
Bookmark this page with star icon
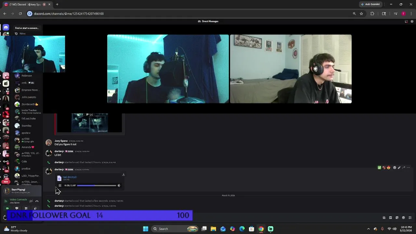(x=361, y=14)
